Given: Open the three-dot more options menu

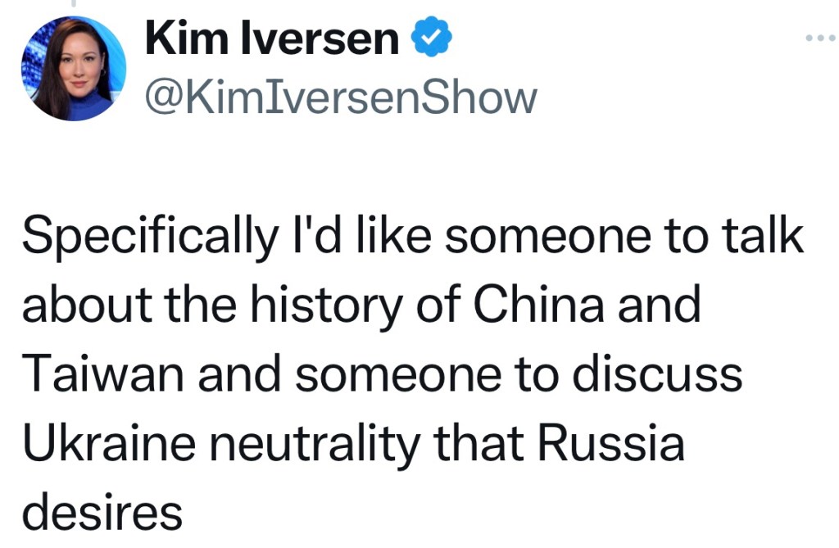Looking at the screenshot, I should tap(820, 38).
